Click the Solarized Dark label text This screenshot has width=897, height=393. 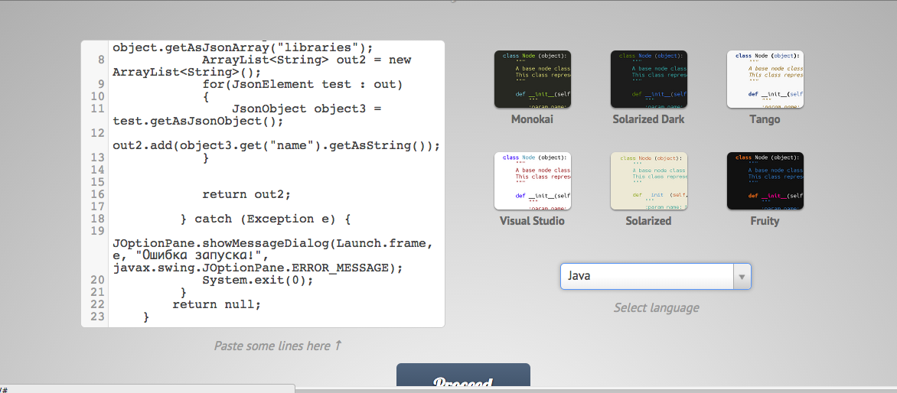point(649,119)
